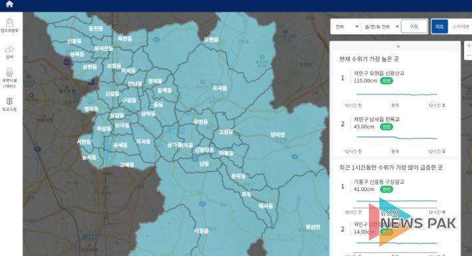Click 성복동 label on the map

click(77, 54)
